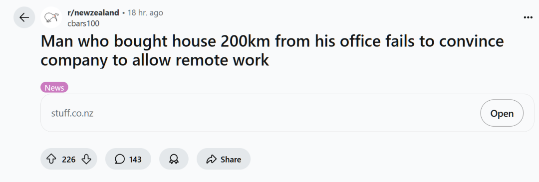Screen dimensions: 539x182
Task: Open user cbars100's profile
Action: (83, 23)
